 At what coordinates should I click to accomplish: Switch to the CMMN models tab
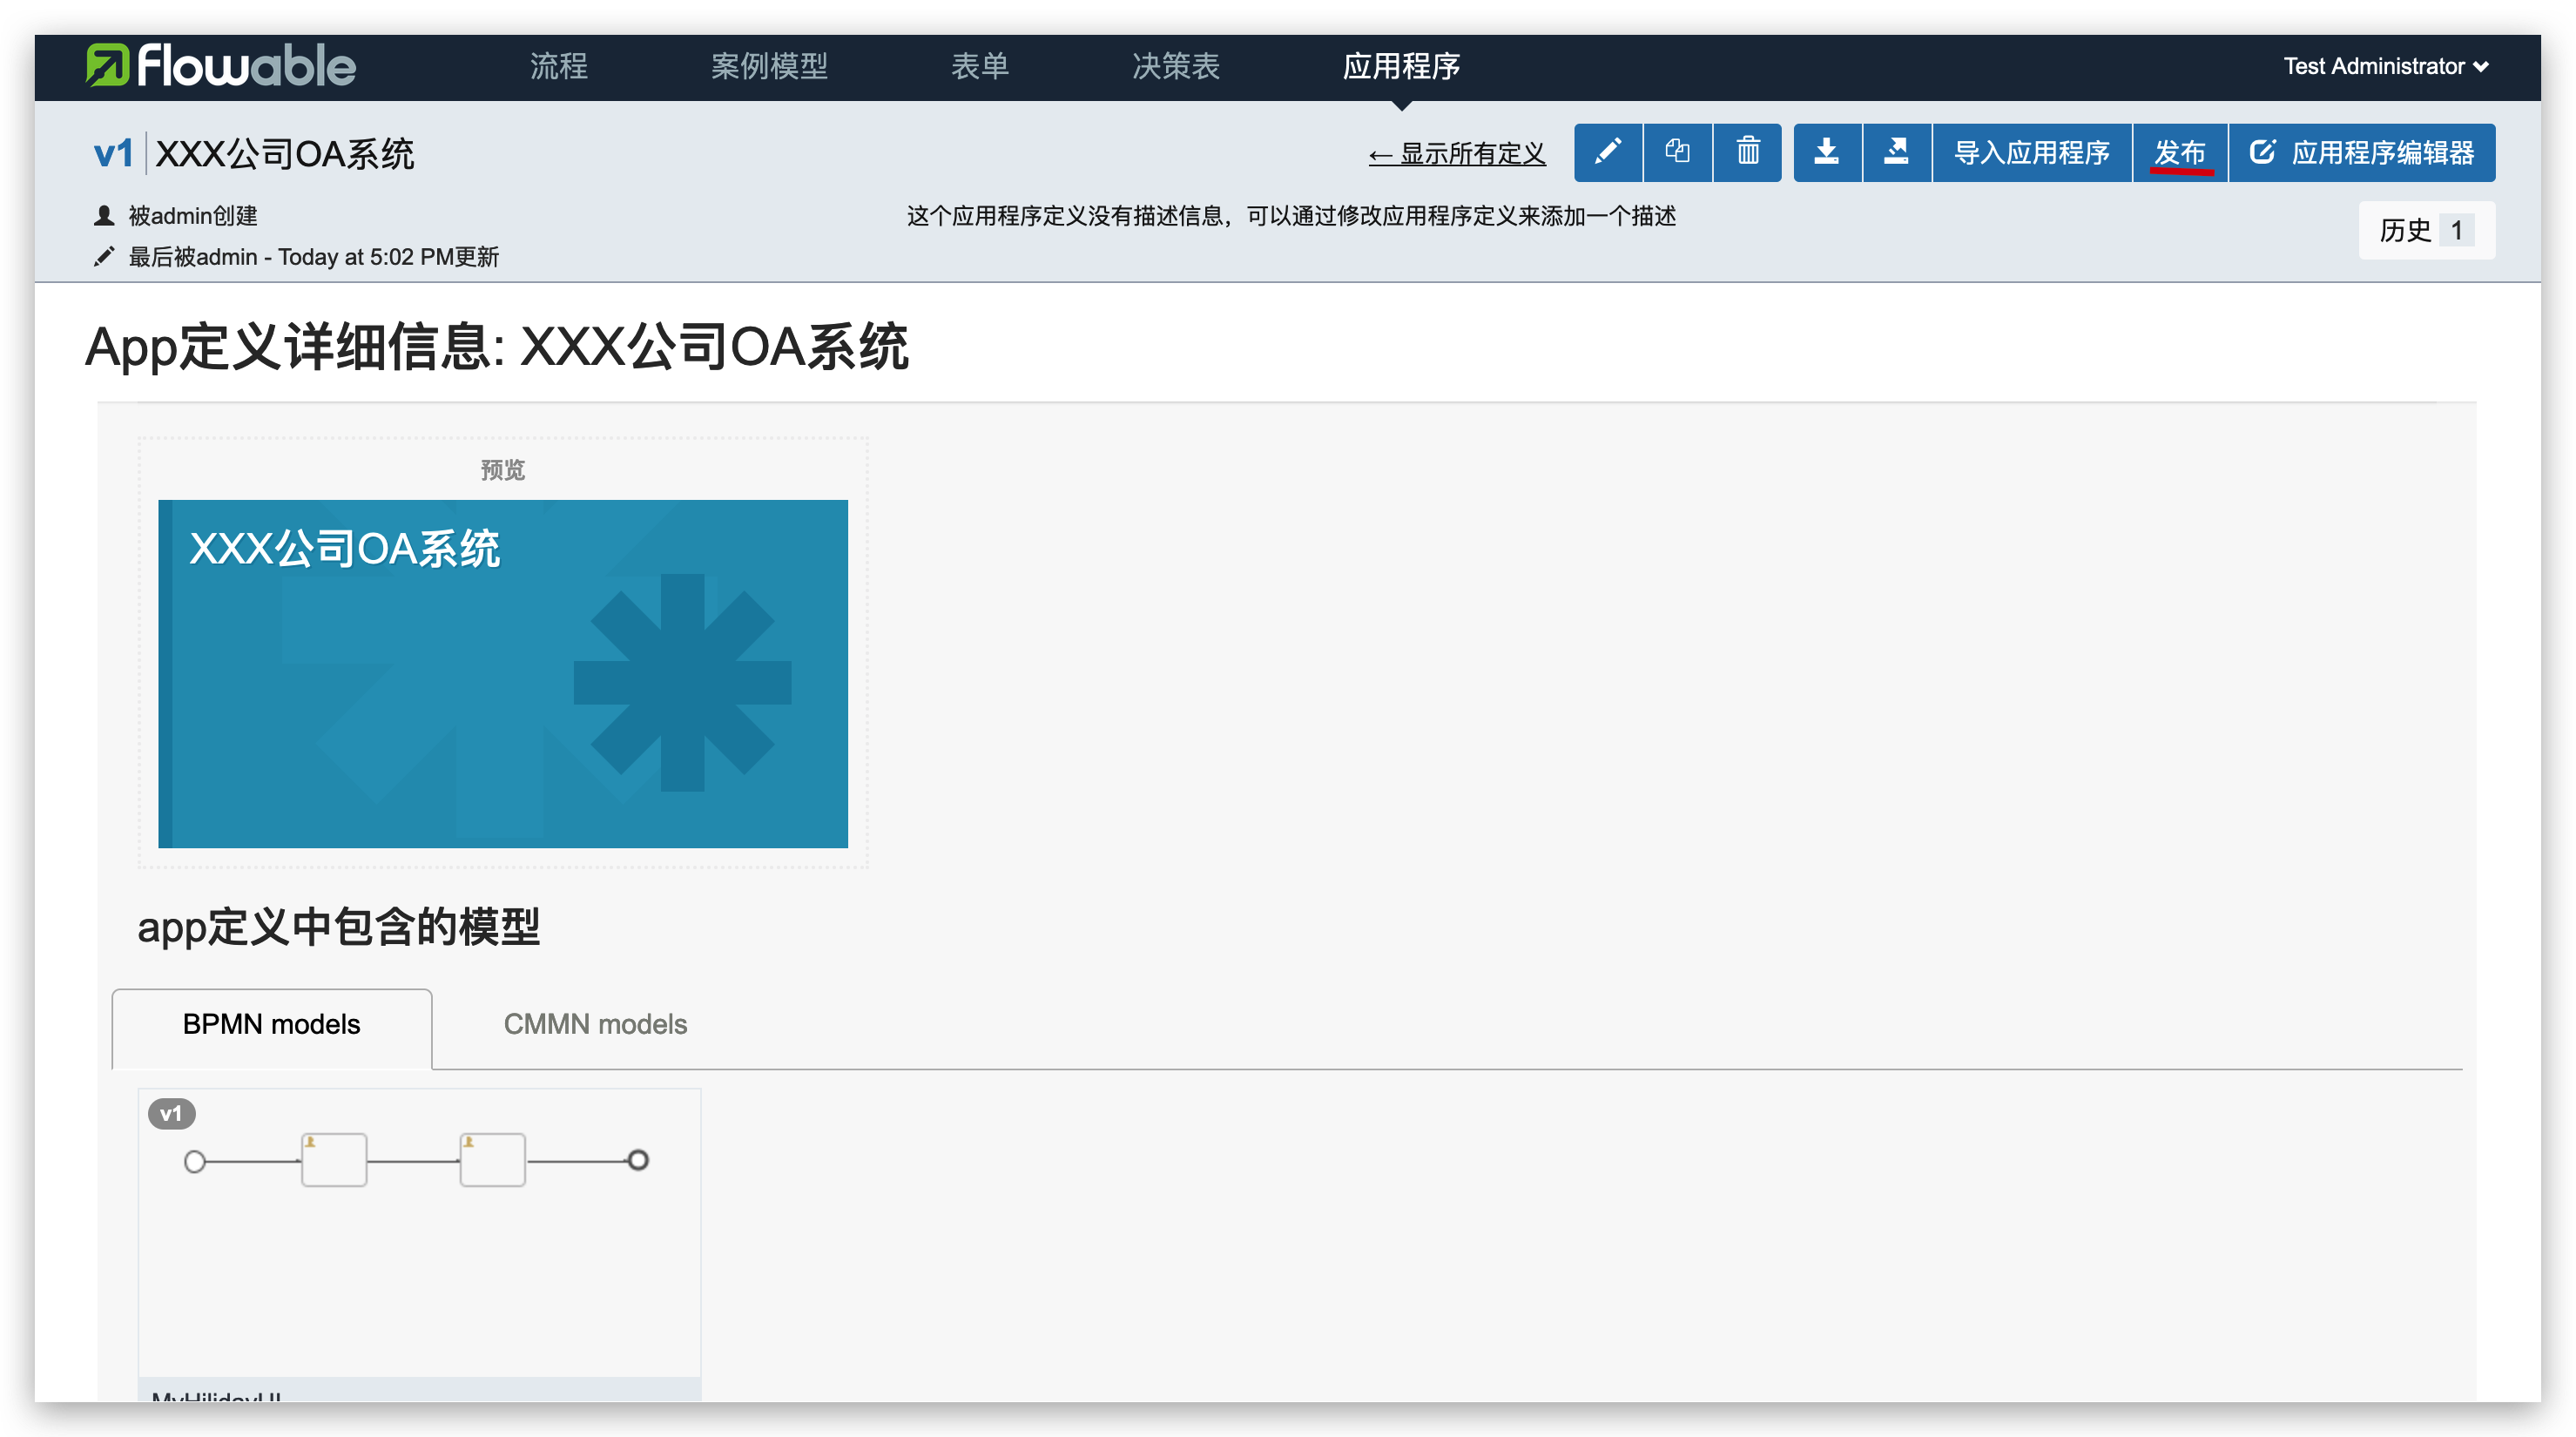pos(596,1024)
